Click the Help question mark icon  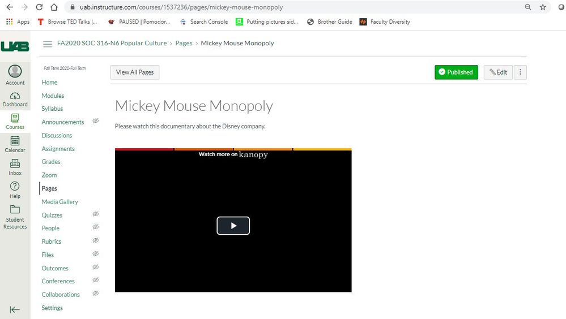point(15,187)
